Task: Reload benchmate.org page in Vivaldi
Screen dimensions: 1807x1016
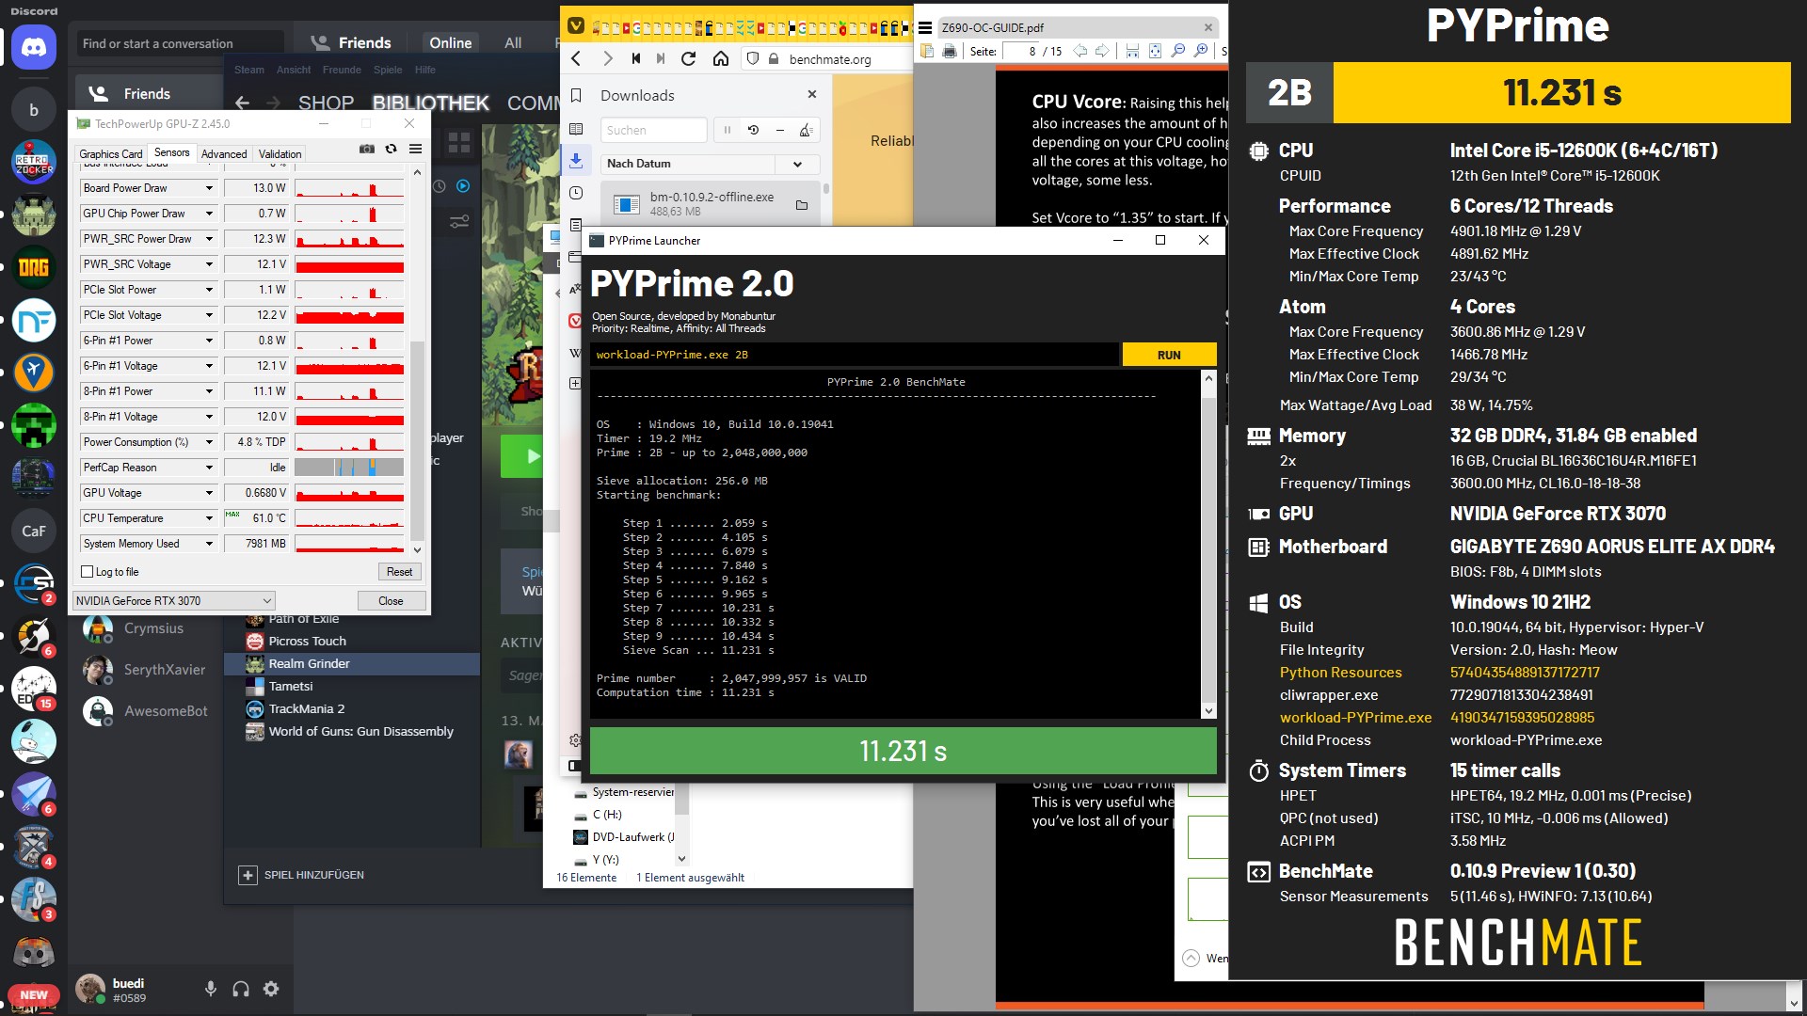Action: coord(689,58)
